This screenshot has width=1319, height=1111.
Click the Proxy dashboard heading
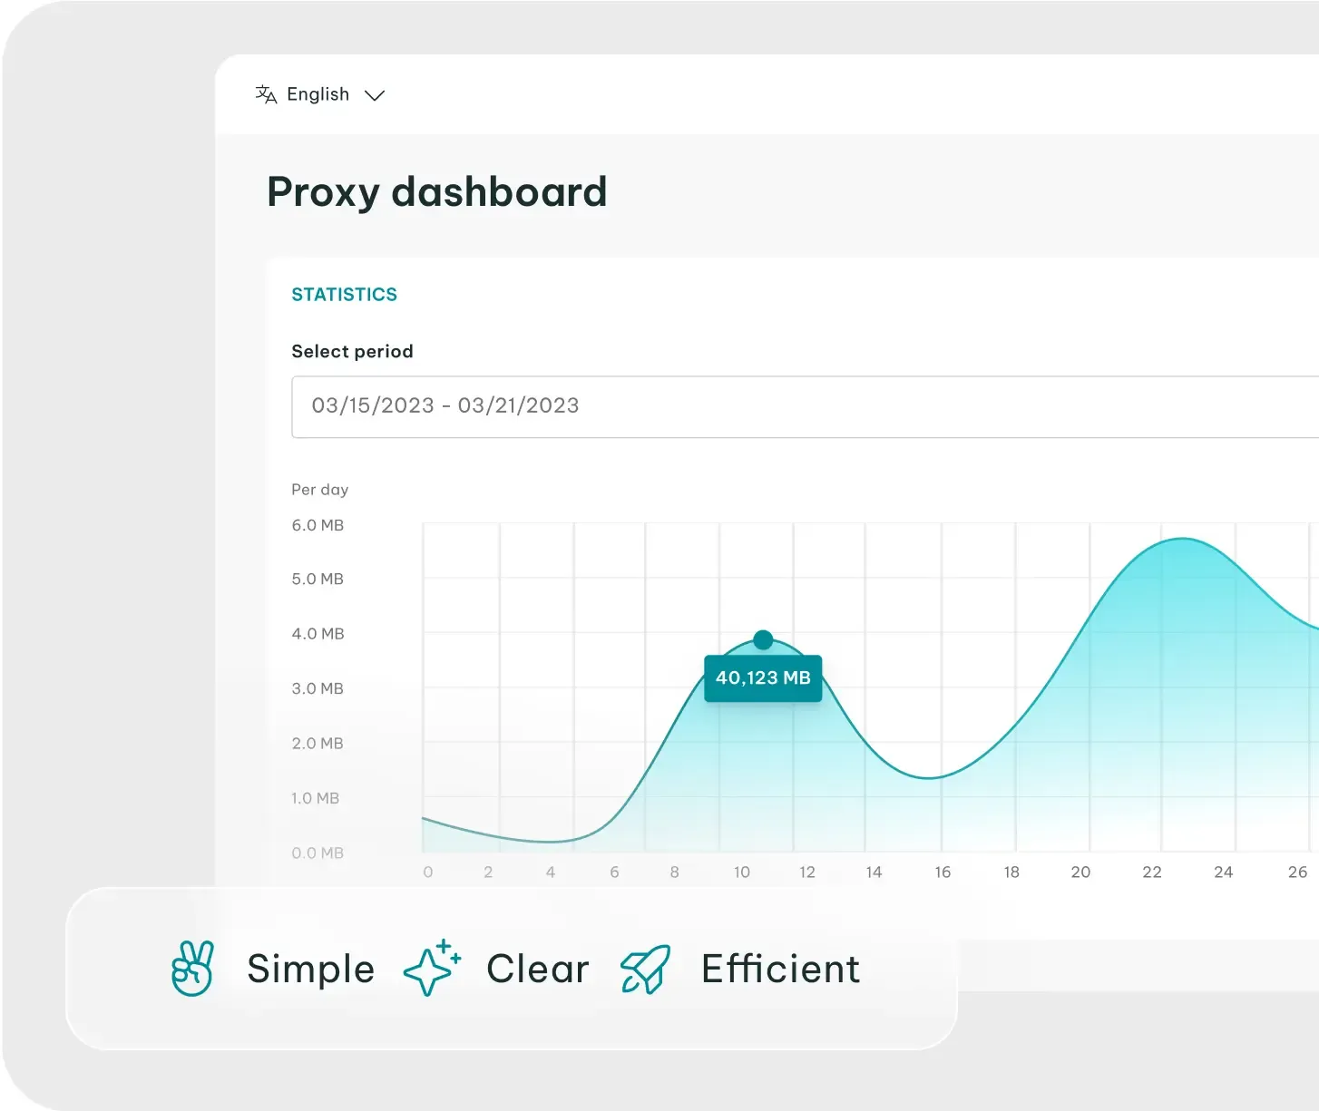[436, 192]
